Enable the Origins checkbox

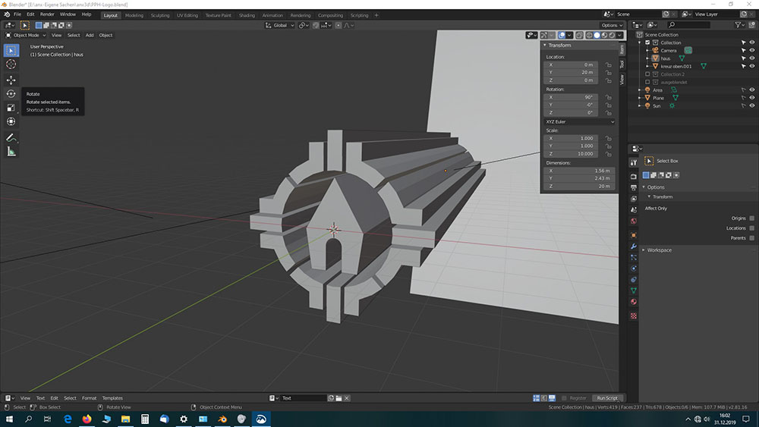coord(751,218)
